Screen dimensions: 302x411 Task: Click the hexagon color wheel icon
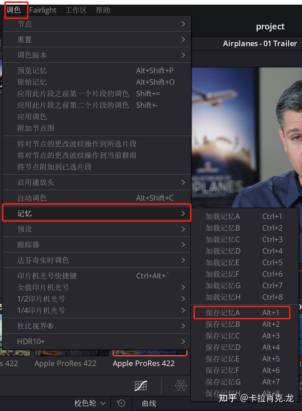coord(181,385)
